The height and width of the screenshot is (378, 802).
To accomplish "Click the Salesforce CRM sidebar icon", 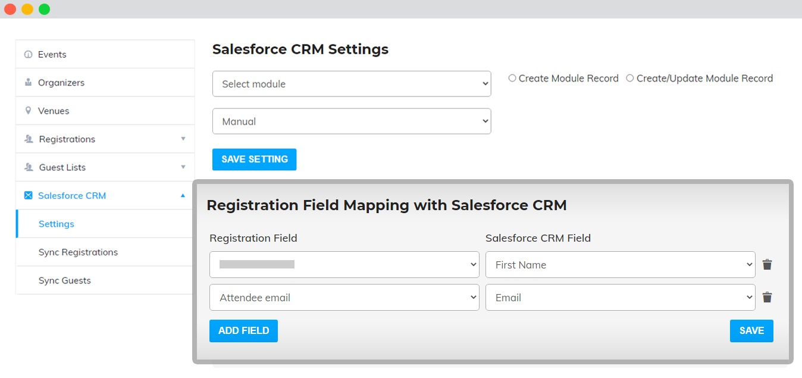I will 28,195.
